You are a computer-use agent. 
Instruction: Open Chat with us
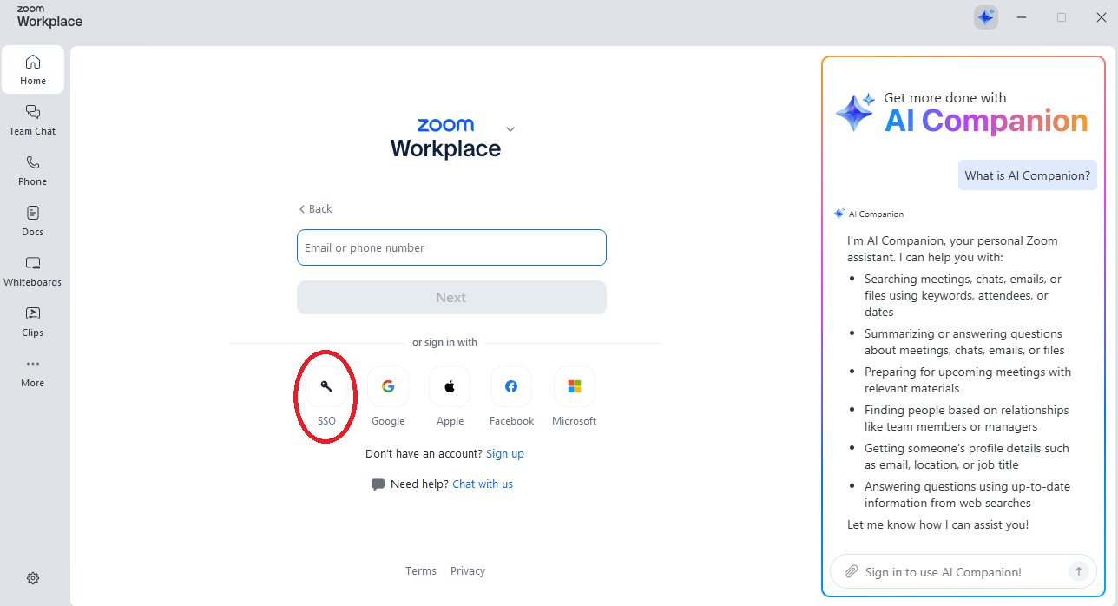[482, 484]
